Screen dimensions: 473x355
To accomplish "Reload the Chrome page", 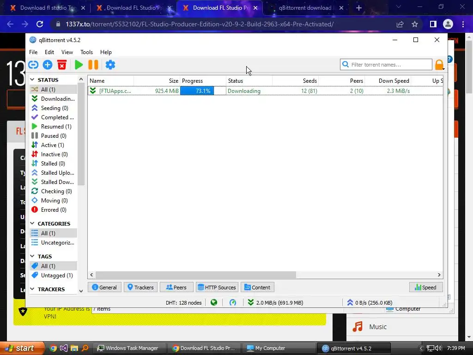I will (x=40, y=24).
